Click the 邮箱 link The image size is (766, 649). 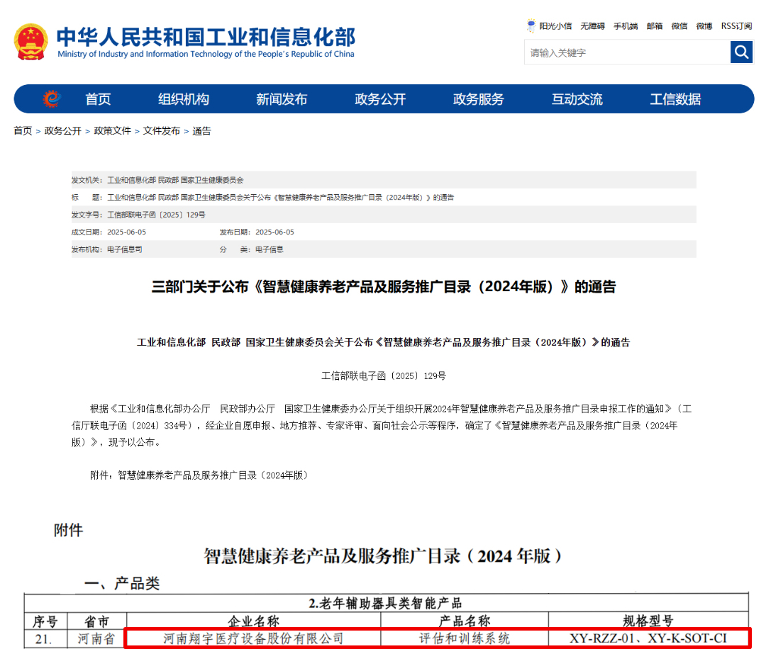coord(655,26)
